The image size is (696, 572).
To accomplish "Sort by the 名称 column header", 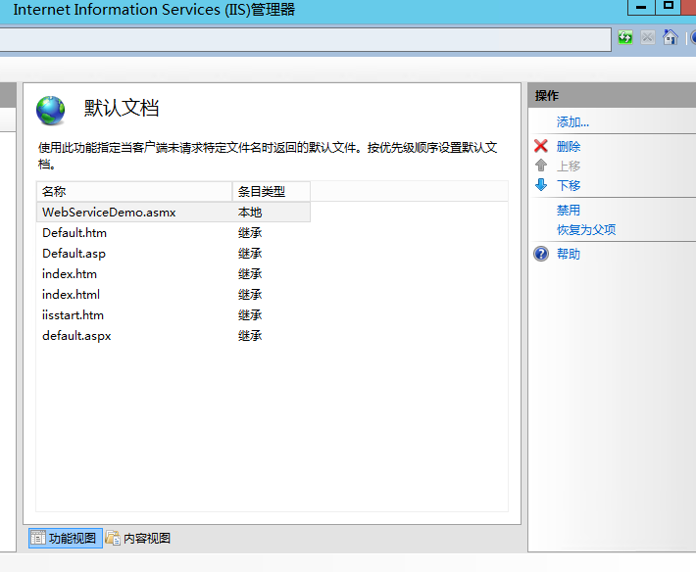I will 134,192.
